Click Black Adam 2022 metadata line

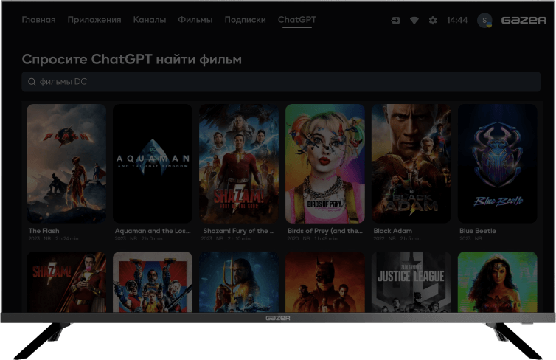397,239
